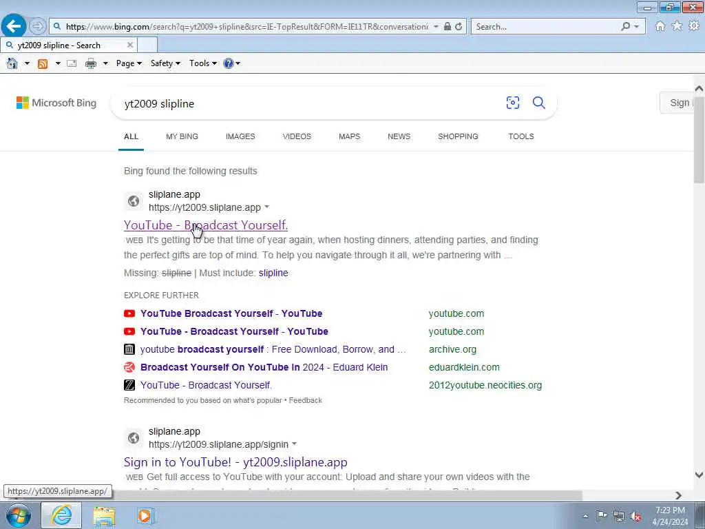The image size is (705, 529).
Task: Switch to IMAGES tab
Action: point(240,136)
